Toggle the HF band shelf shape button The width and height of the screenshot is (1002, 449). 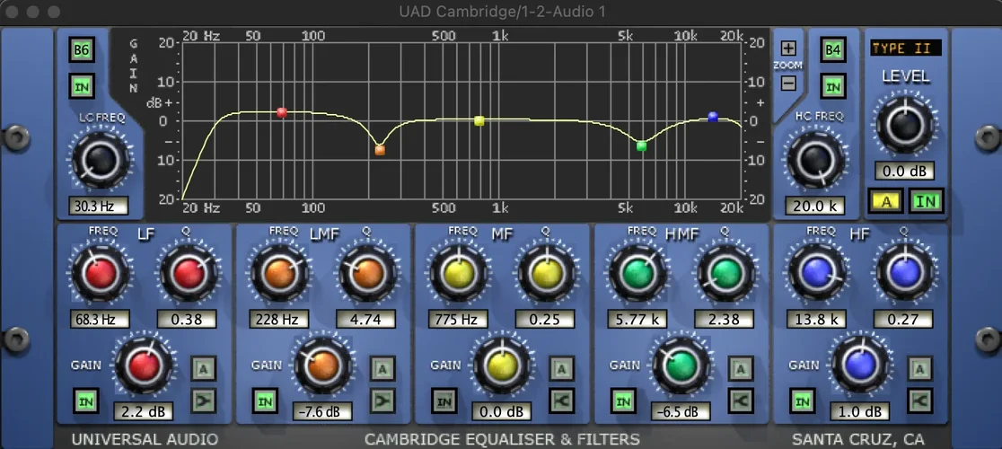point(919,401)
